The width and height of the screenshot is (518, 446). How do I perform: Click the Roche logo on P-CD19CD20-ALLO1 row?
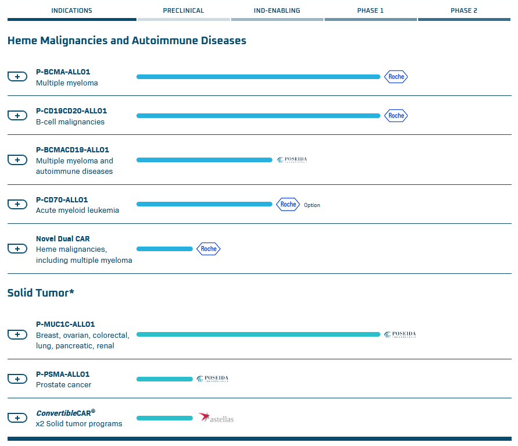396,116
